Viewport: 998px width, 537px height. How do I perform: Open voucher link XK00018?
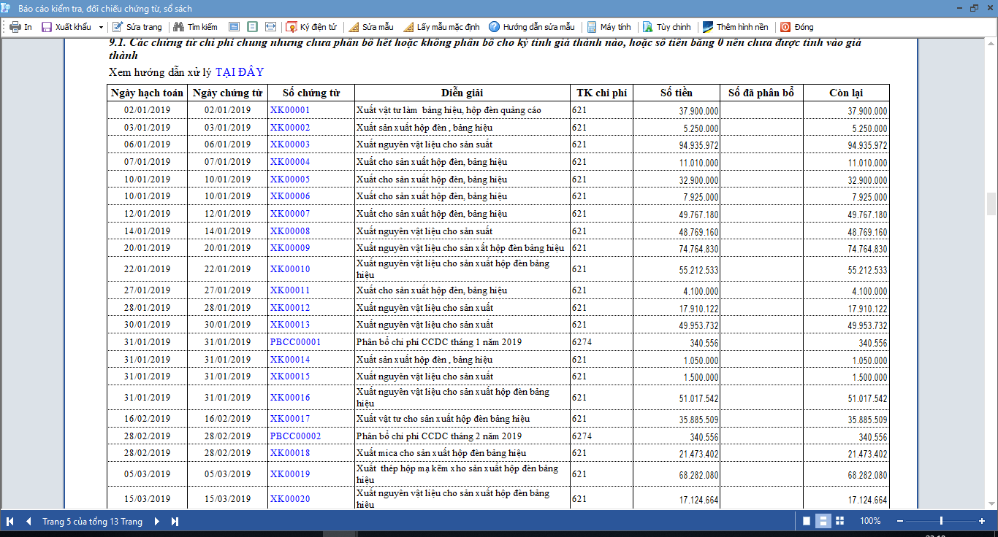[290, 453]
